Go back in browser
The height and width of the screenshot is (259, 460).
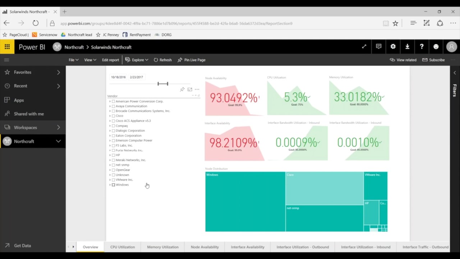6,23
